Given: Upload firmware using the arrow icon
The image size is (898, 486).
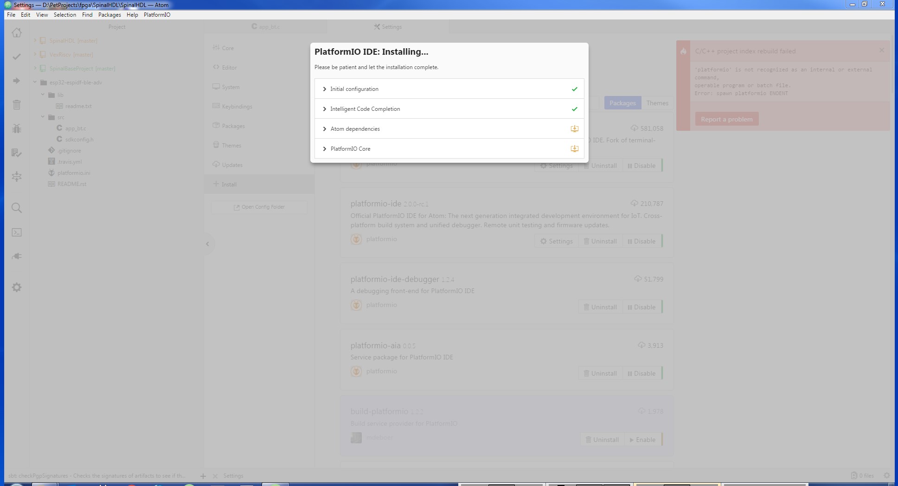Looking at the screenshot, I should point(17,81).
